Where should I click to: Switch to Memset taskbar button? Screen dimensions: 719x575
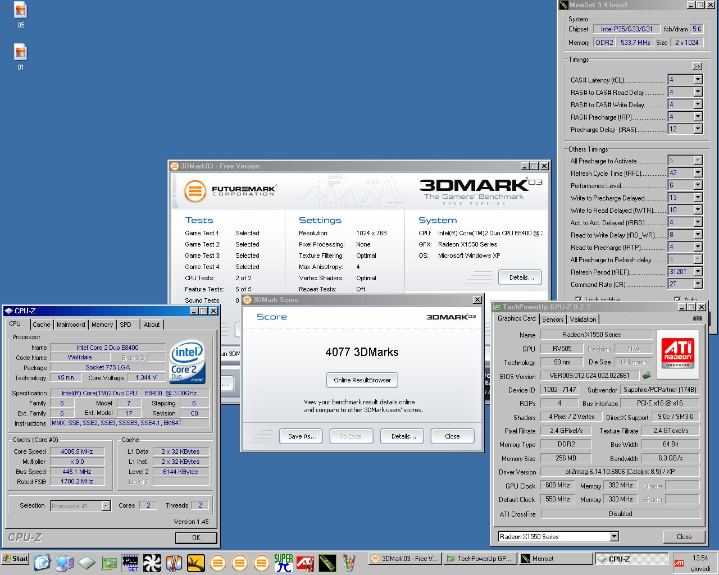pos(555,559)
